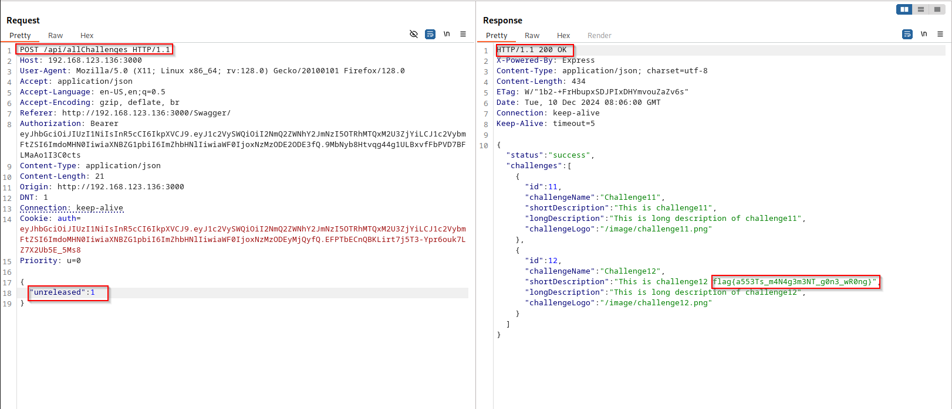The height and width of the screenshot is (409, 952).
Task: Click the User-Agent header line
Action: [212, 71]
